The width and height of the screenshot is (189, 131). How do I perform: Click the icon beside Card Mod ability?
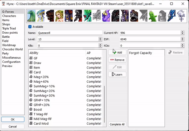[31, 123]
